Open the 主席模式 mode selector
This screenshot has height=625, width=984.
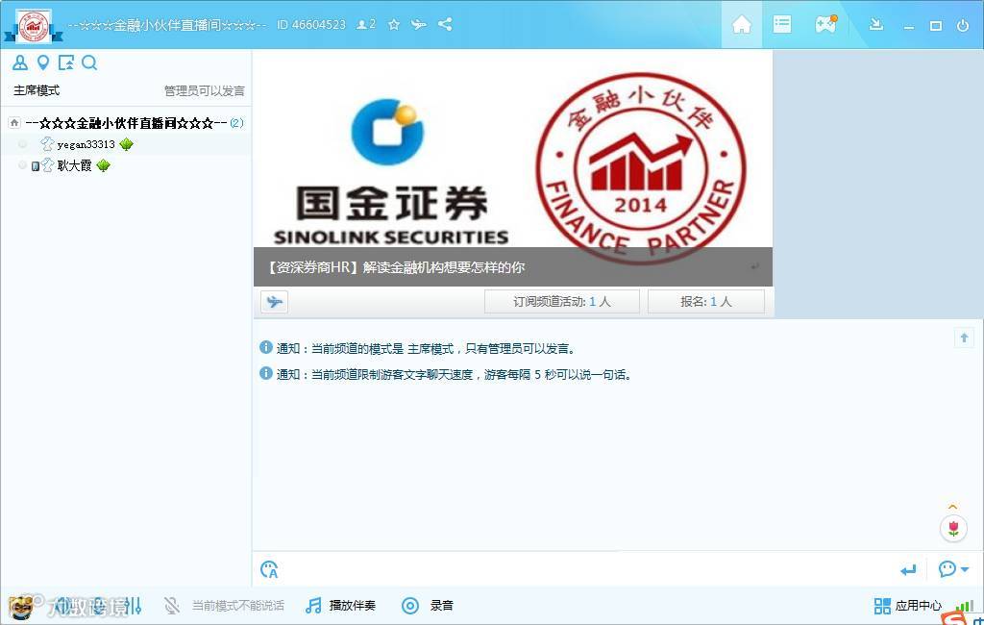tap(37, 90)
